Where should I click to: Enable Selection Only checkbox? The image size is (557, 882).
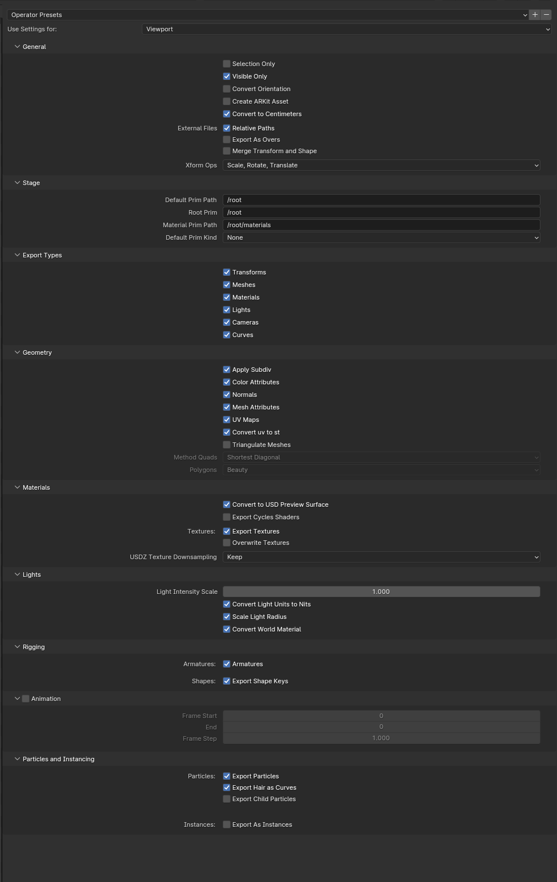227,64
